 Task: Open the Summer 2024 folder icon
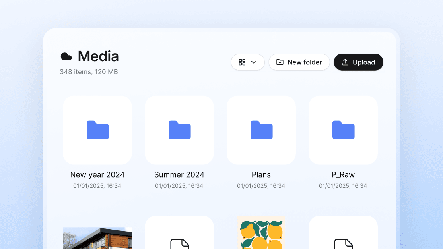point(179,130)
